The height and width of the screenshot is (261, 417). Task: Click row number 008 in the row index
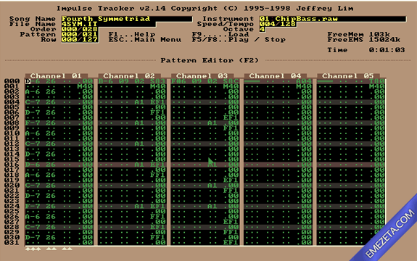(12, 123)
